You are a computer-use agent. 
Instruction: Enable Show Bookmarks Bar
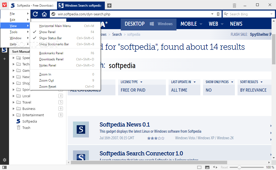point(65,44)
